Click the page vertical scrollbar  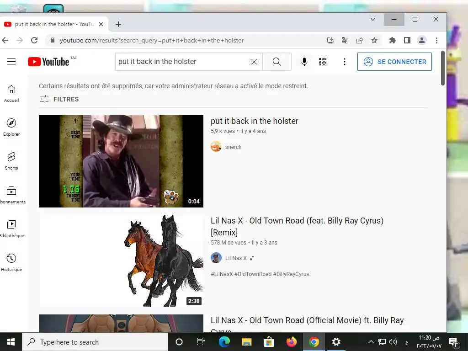[442, 68]
